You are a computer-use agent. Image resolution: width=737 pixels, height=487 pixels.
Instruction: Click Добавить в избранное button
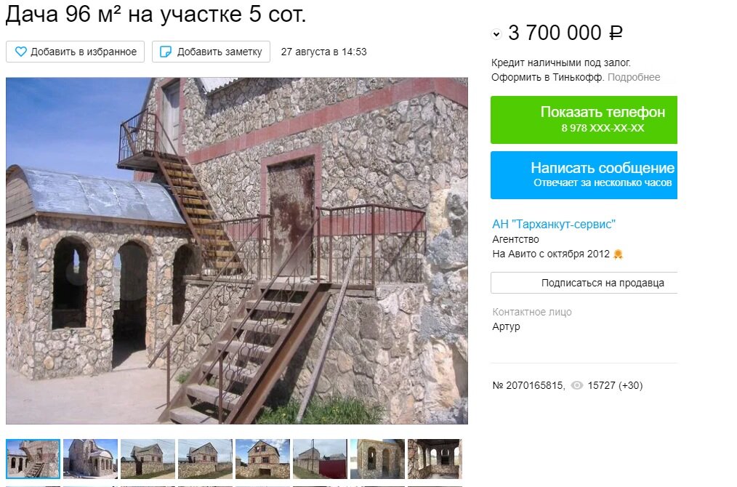pyautogui.click(x=75, y=52)
